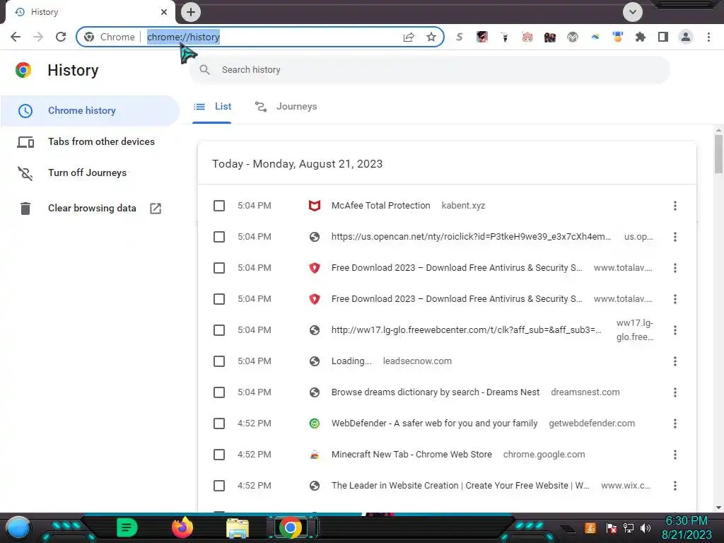Screen dimensions: 724x543
Task: Open actions menu for WebDefender entry
Action: click(675, 424)
